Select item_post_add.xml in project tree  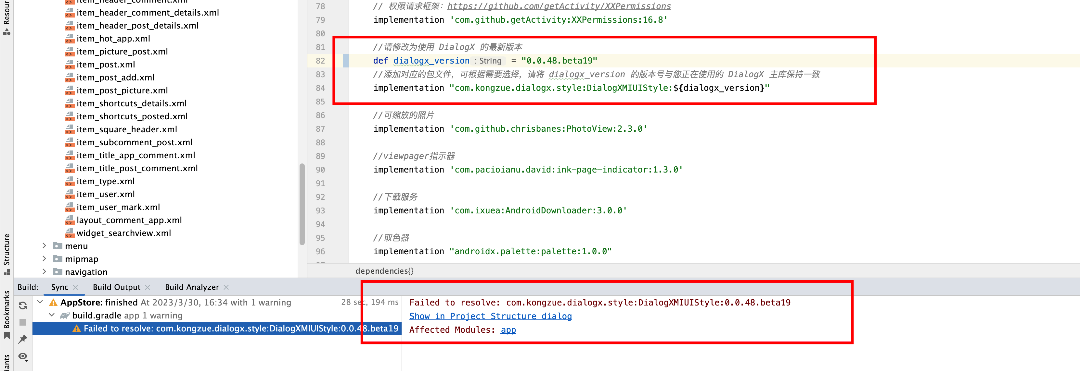coord(115,78)
